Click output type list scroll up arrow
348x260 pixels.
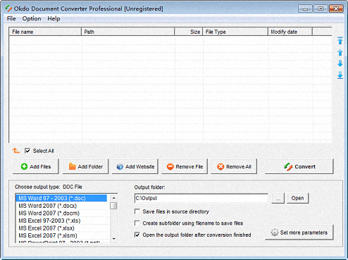113,198
